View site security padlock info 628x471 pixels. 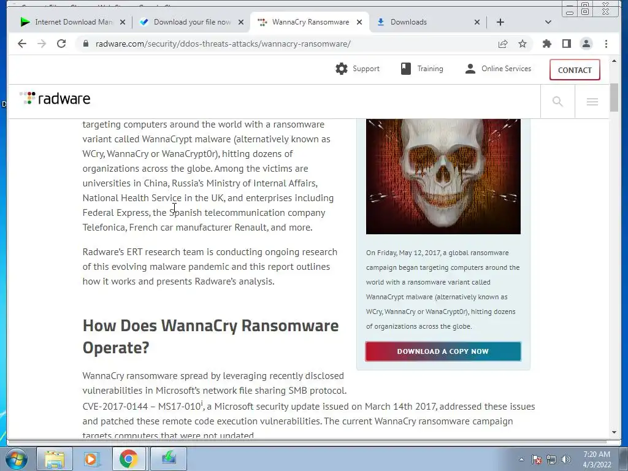click(85, 44)
